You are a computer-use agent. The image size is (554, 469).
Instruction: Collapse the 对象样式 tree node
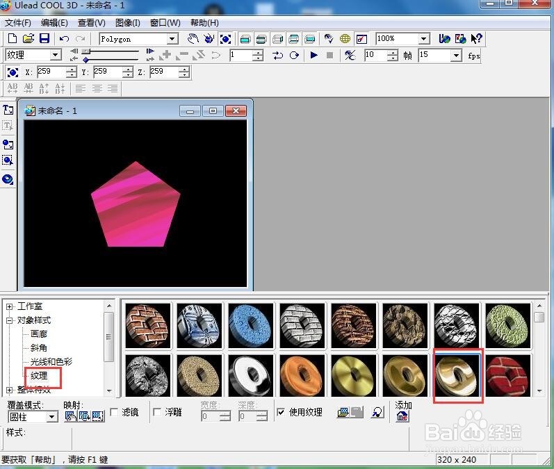coord(10,320)
